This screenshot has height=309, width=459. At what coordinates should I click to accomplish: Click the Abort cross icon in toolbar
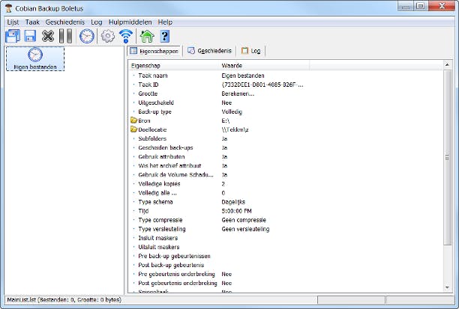tap(48, 36)
